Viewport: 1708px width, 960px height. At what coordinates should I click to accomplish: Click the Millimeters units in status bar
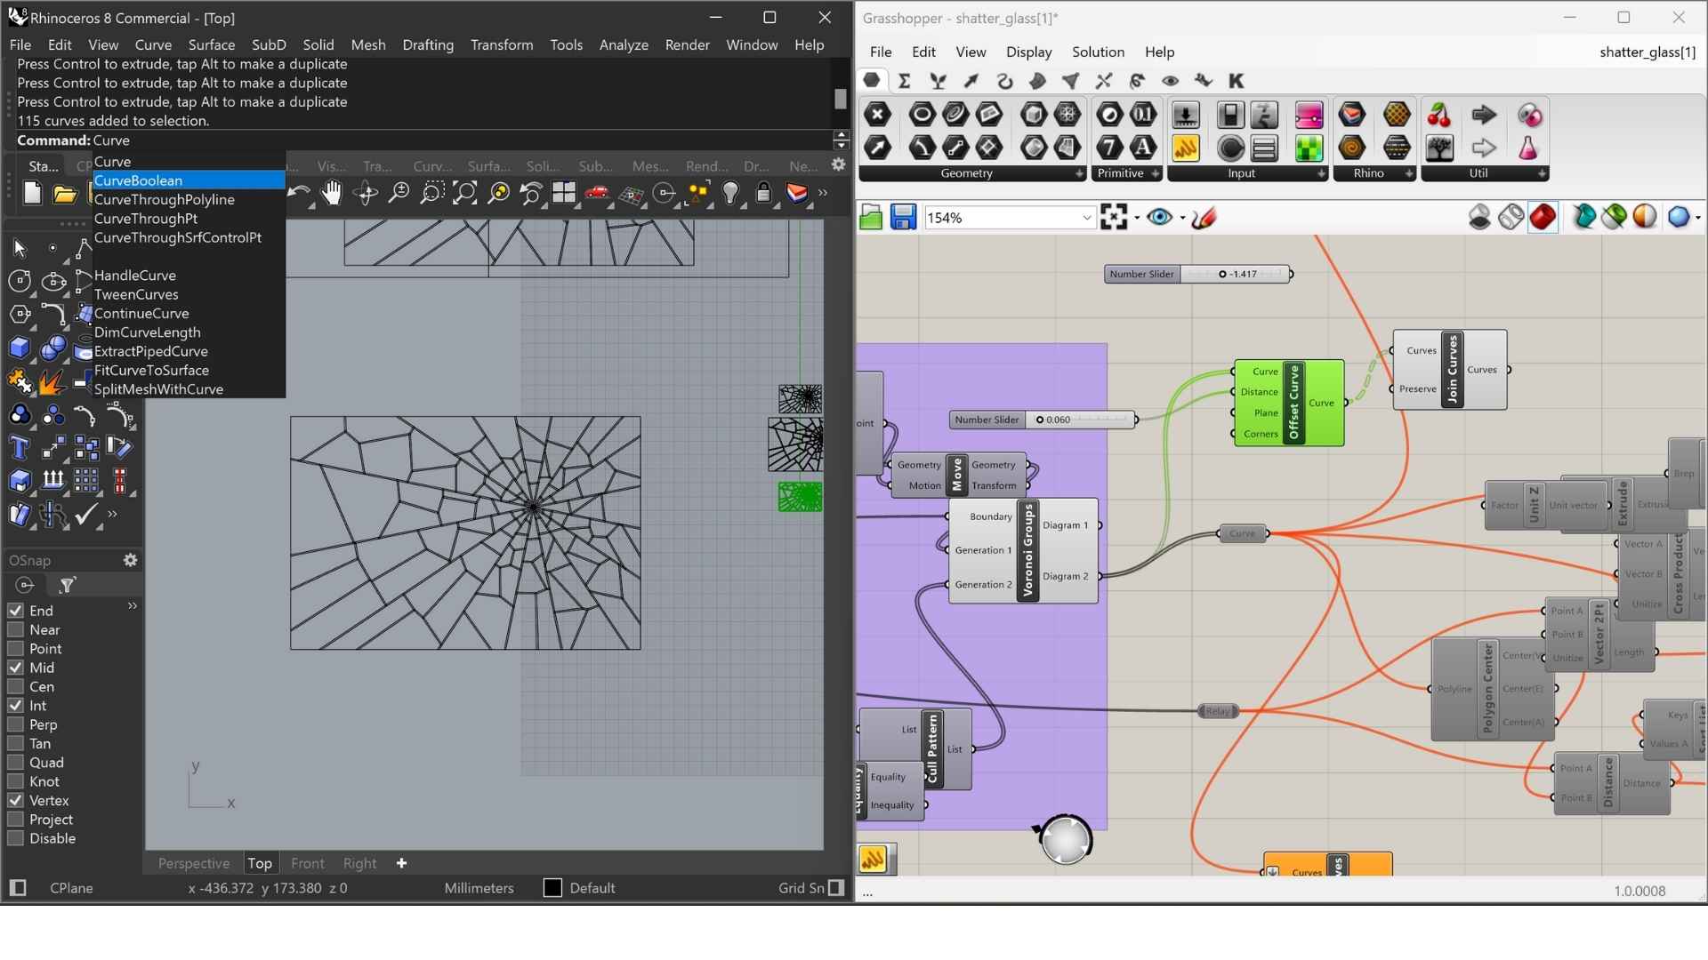tap(479, 888)
